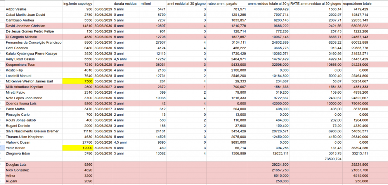Select David Jonathan's exposure 68926,222
Viewport: 388px width, 185px height.
click(x=356, y=26)
